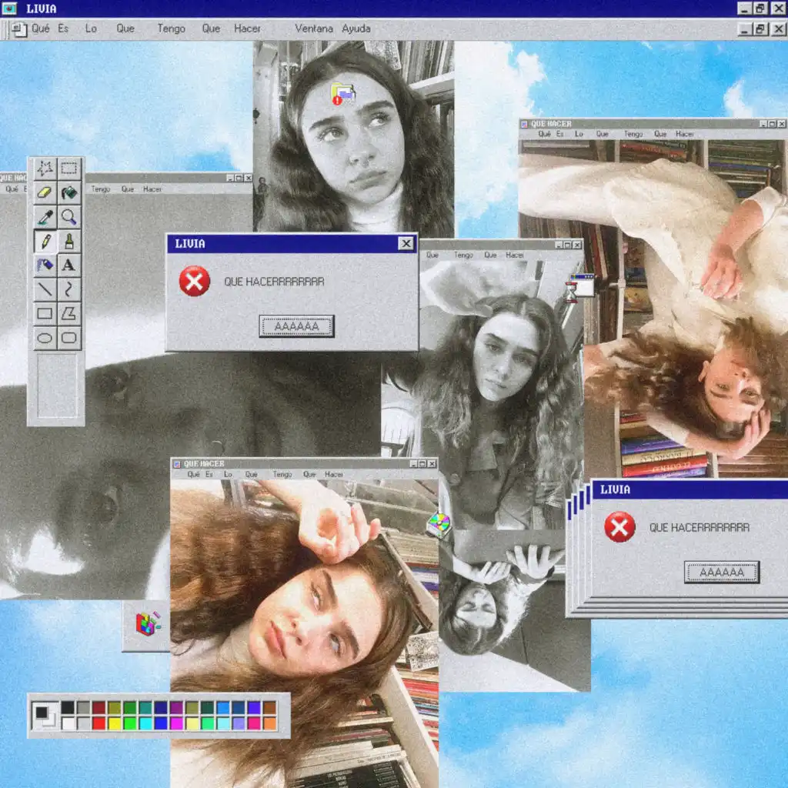Close the center LIVIA error dialog
This screenshot has height=788, width=788.
point(406,244)
